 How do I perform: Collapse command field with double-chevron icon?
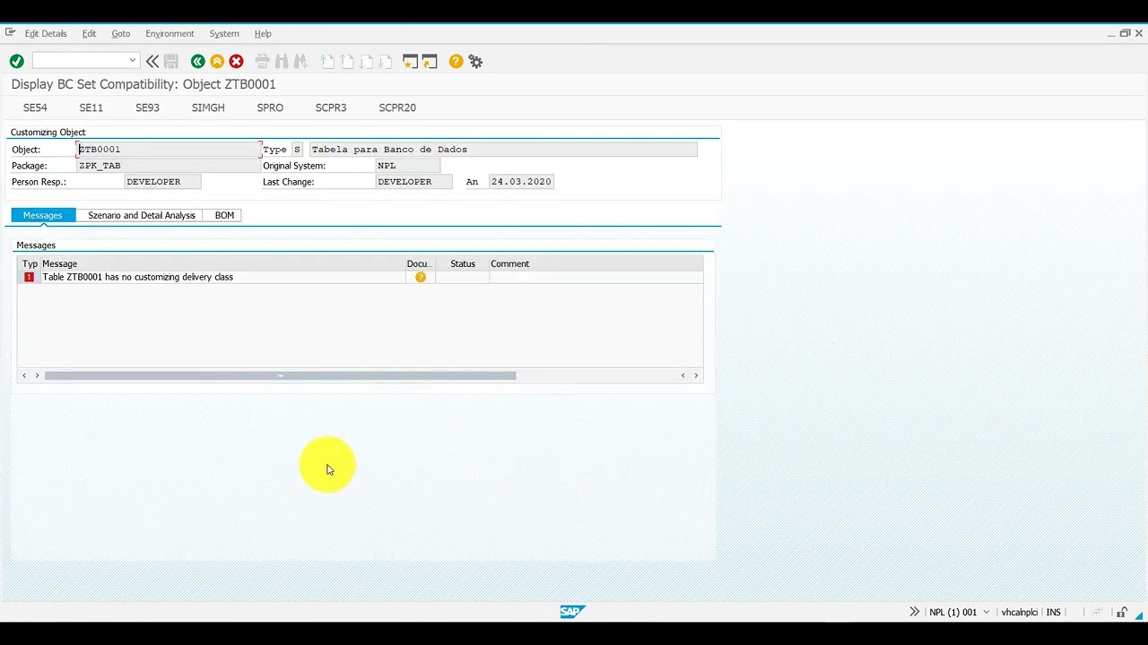tap(152, 61)
